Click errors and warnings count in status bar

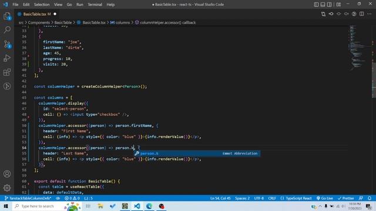pos(72,198)
